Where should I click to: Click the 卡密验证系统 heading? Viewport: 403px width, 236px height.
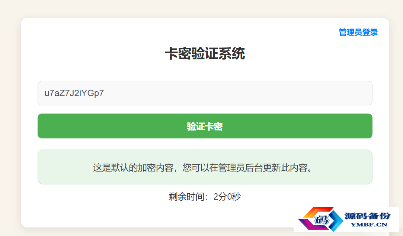click(x=205, y=53)
